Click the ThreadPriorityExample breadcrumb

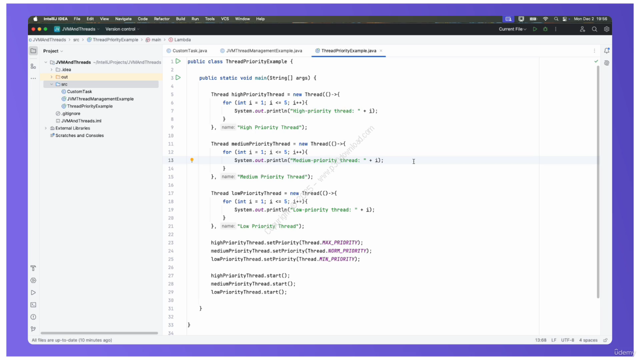pyautogui.click(x=112, y=39)
